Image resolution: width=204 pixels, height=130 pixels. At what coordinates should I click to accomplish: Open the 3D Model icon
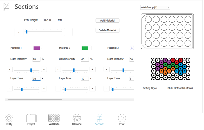pyautogui.click(x=77, y=118)
